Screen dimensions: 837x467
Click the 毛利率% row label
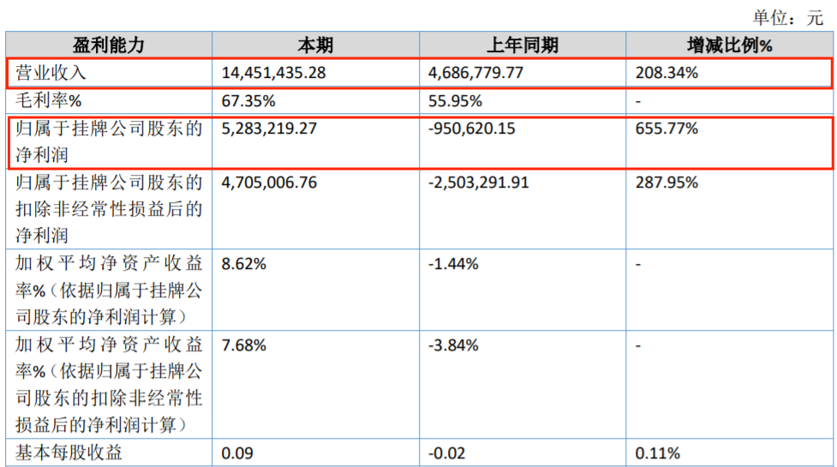coord(49,101)
